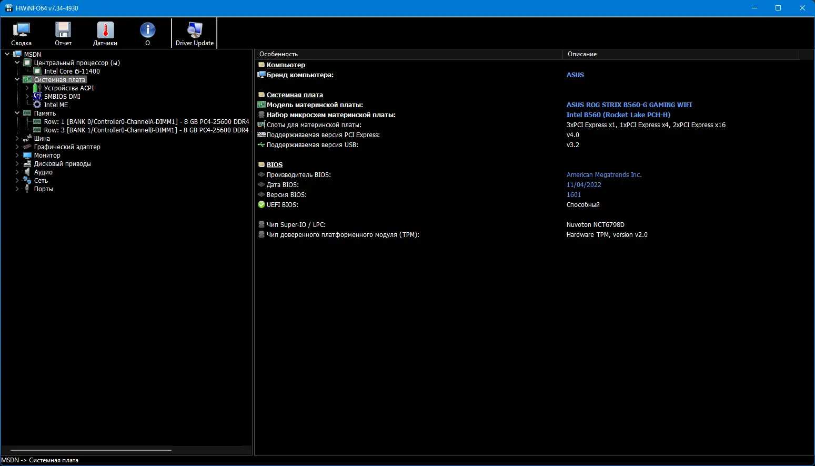Viewport: 815px width, 466px height.
Task: Click the Шина bus icon
Action: (27, 138)
